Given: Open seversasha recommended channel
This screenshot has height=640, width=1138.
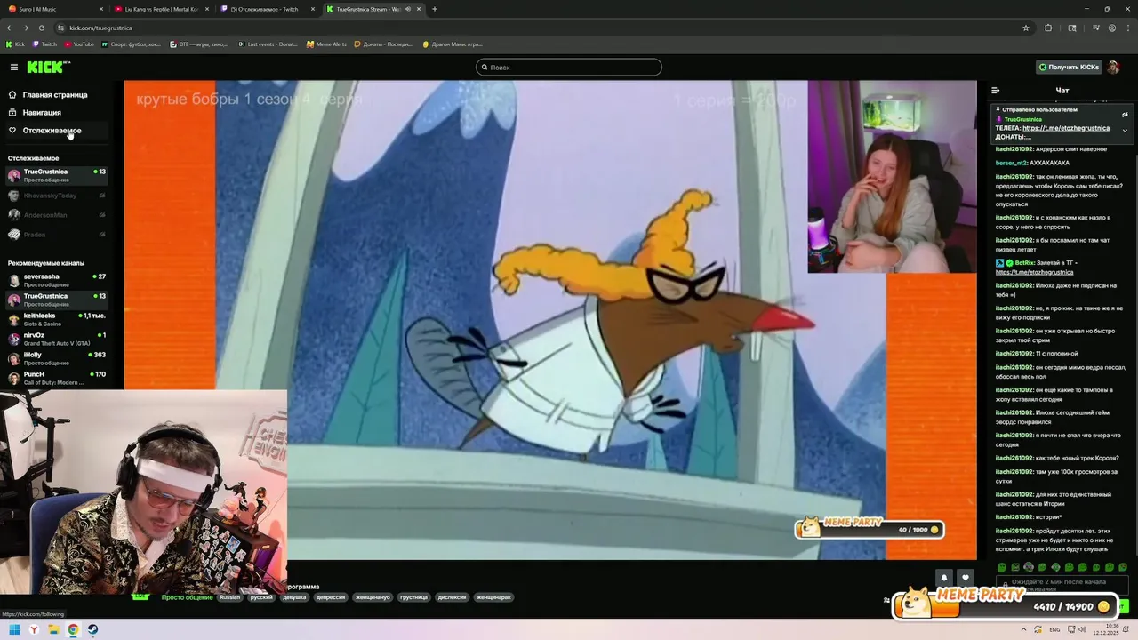Looking at the screenshot, I should tap(57, 280).
